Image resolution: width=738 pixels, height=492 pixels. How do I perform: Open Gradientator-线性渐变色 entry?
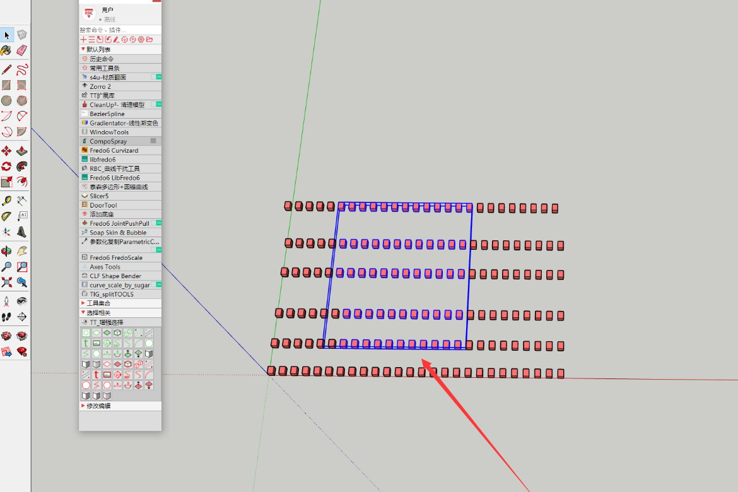click(120, 122)
